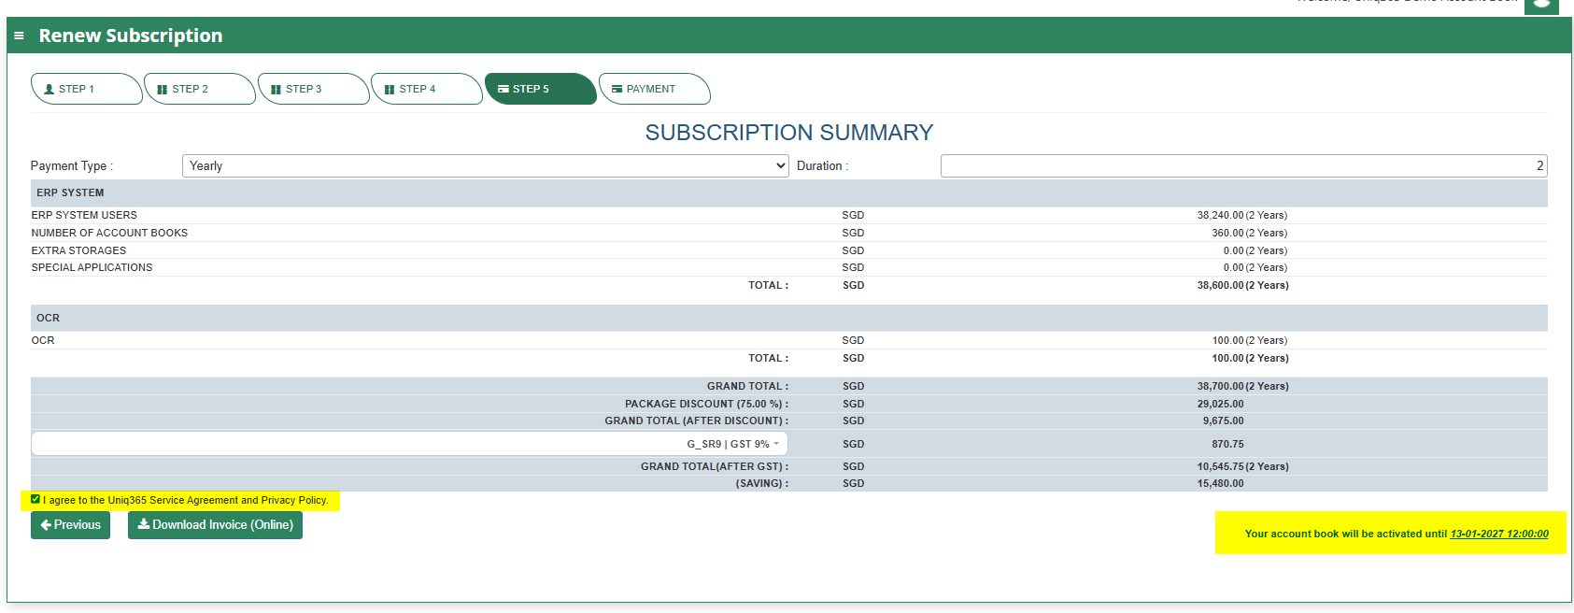This screenshot has height=613, width=1574.
Task: Click the card icon on Payment tab
Action: coord(617,90)
